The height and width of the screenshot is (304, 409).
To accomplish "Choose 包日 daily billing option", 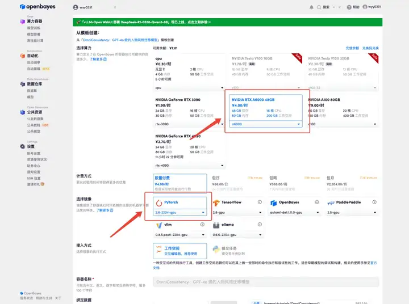I will (x=237, y=183).
